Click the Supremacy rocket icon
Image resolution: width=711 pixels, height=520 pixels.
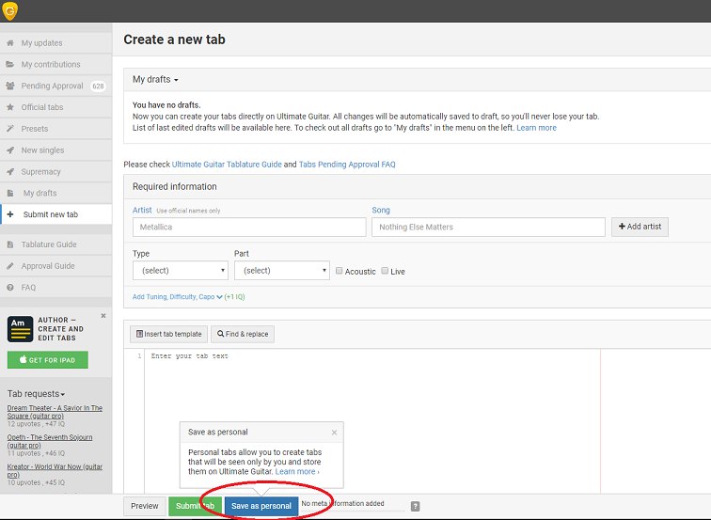click(10, 172)
